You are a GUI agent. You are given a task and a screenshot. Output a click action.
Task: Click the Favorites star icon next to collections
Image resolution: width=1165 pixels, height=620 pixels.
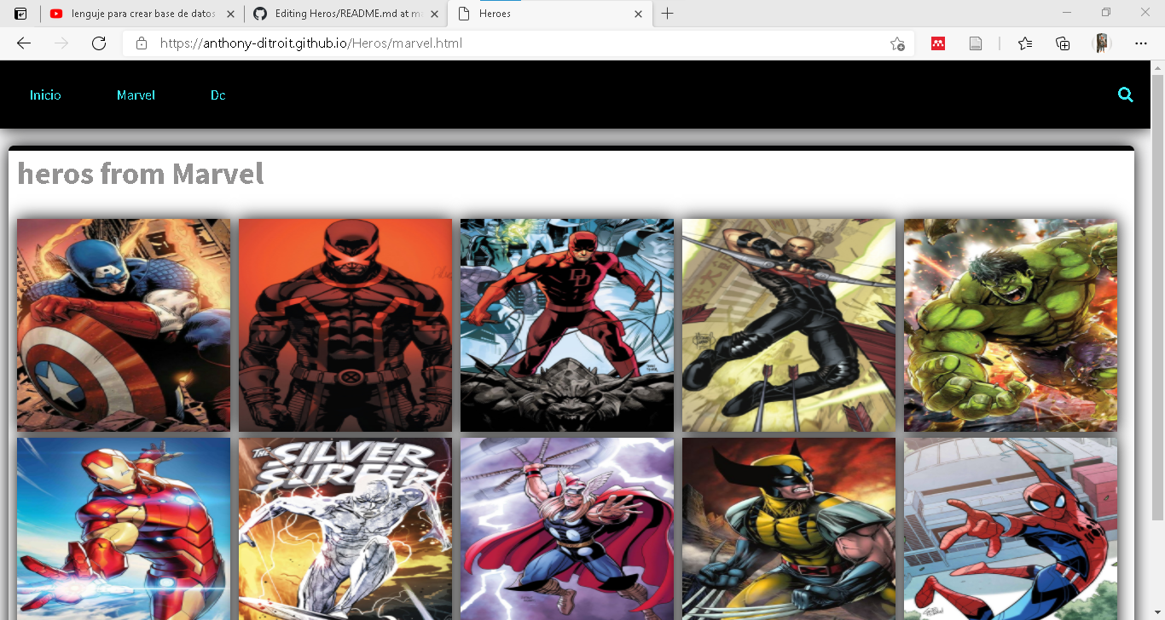pyautogui.click(x=1024, y=43)
